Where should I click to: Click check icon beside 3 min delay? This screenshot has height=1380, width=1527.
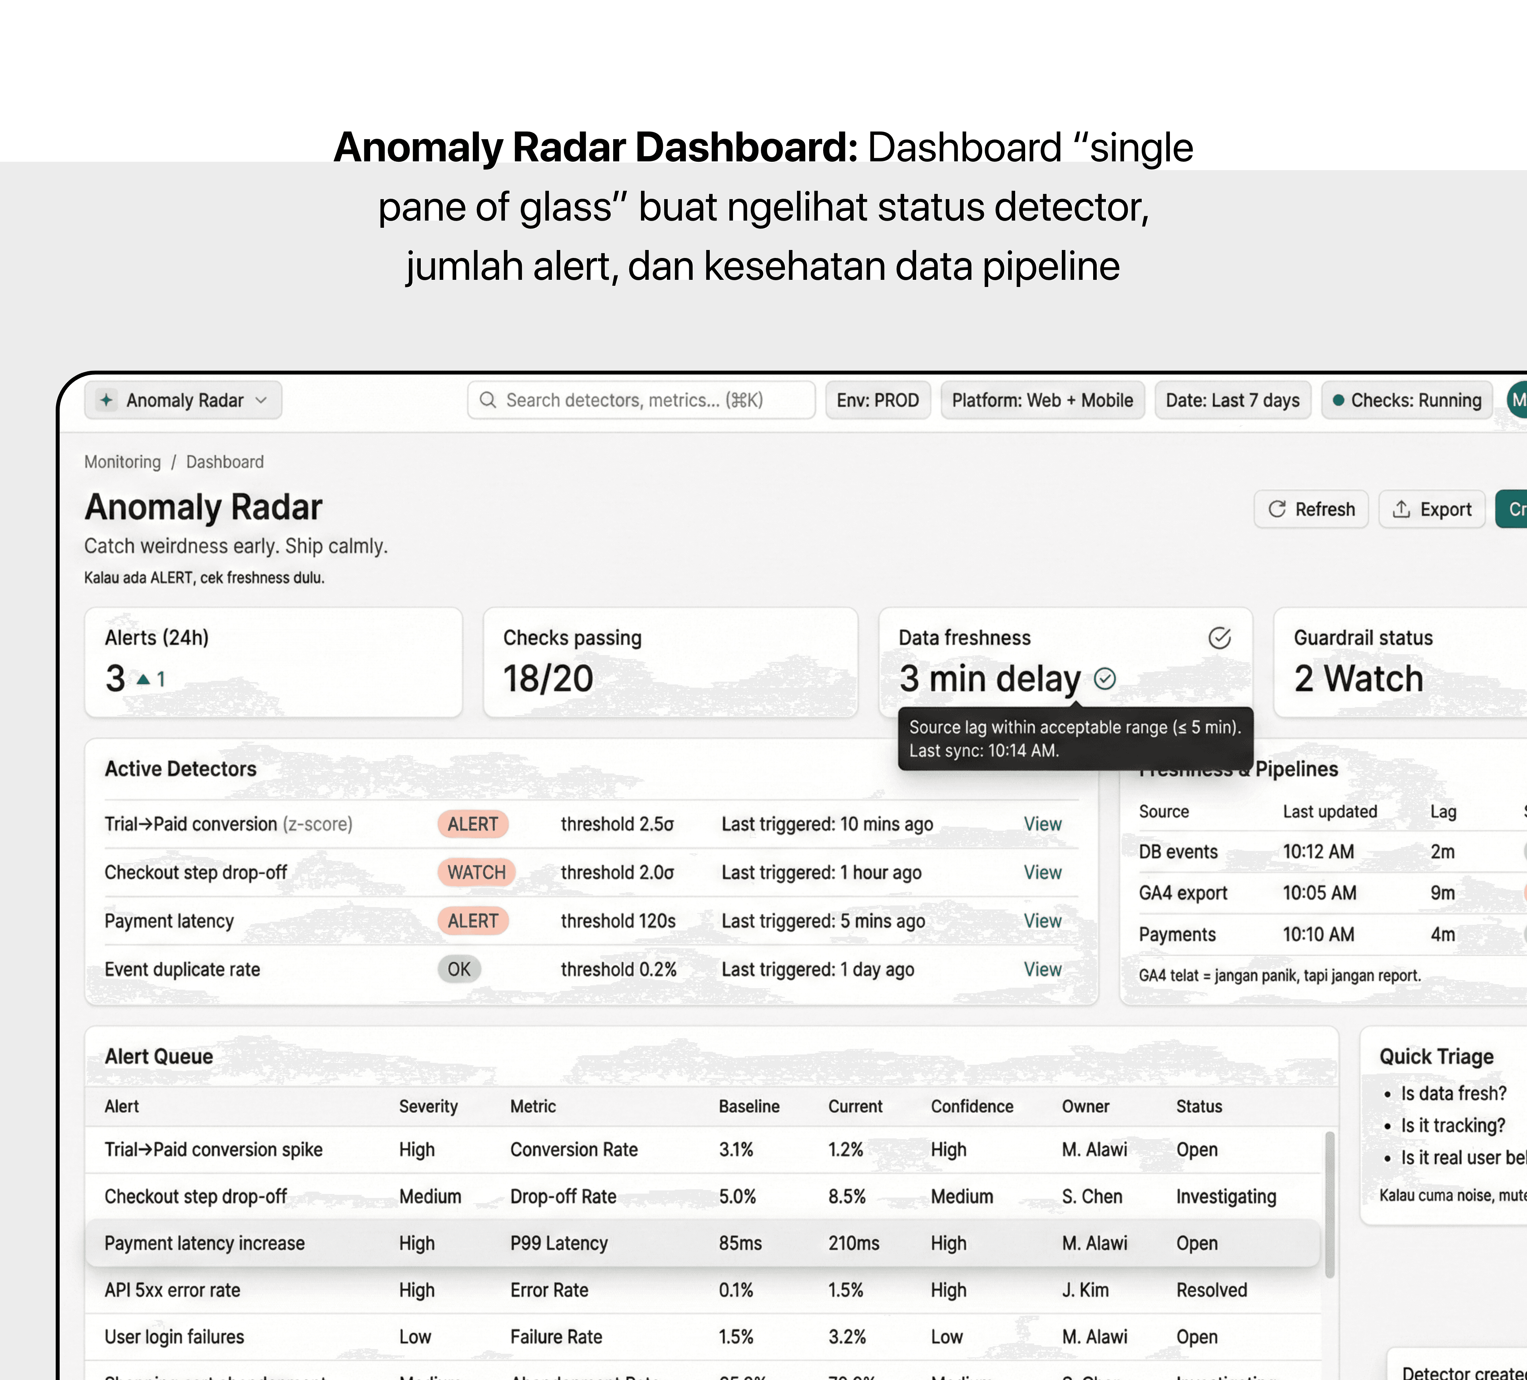[1105, 678]
